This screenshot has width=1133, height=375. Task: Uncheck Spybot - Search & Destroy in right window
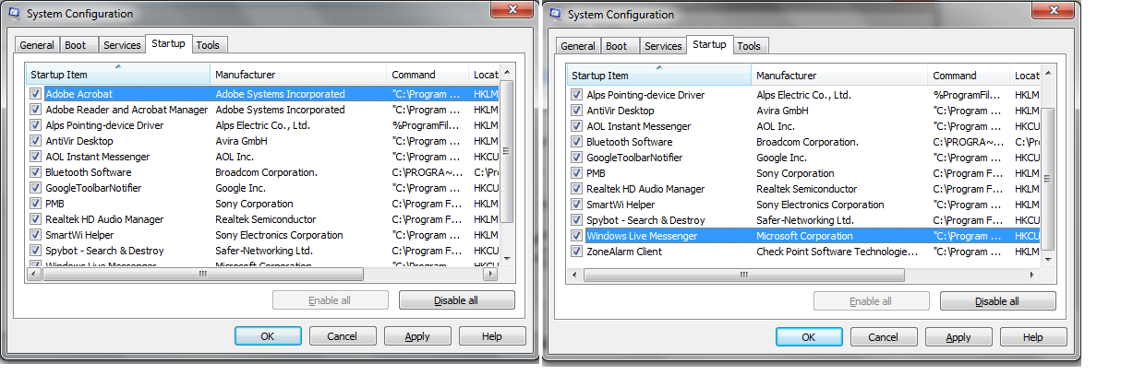point(577,220)
